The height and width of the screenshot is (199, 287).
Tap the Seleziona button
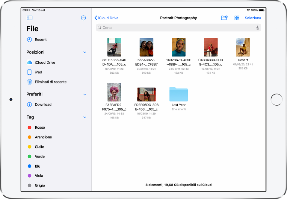tap(253, 18)
